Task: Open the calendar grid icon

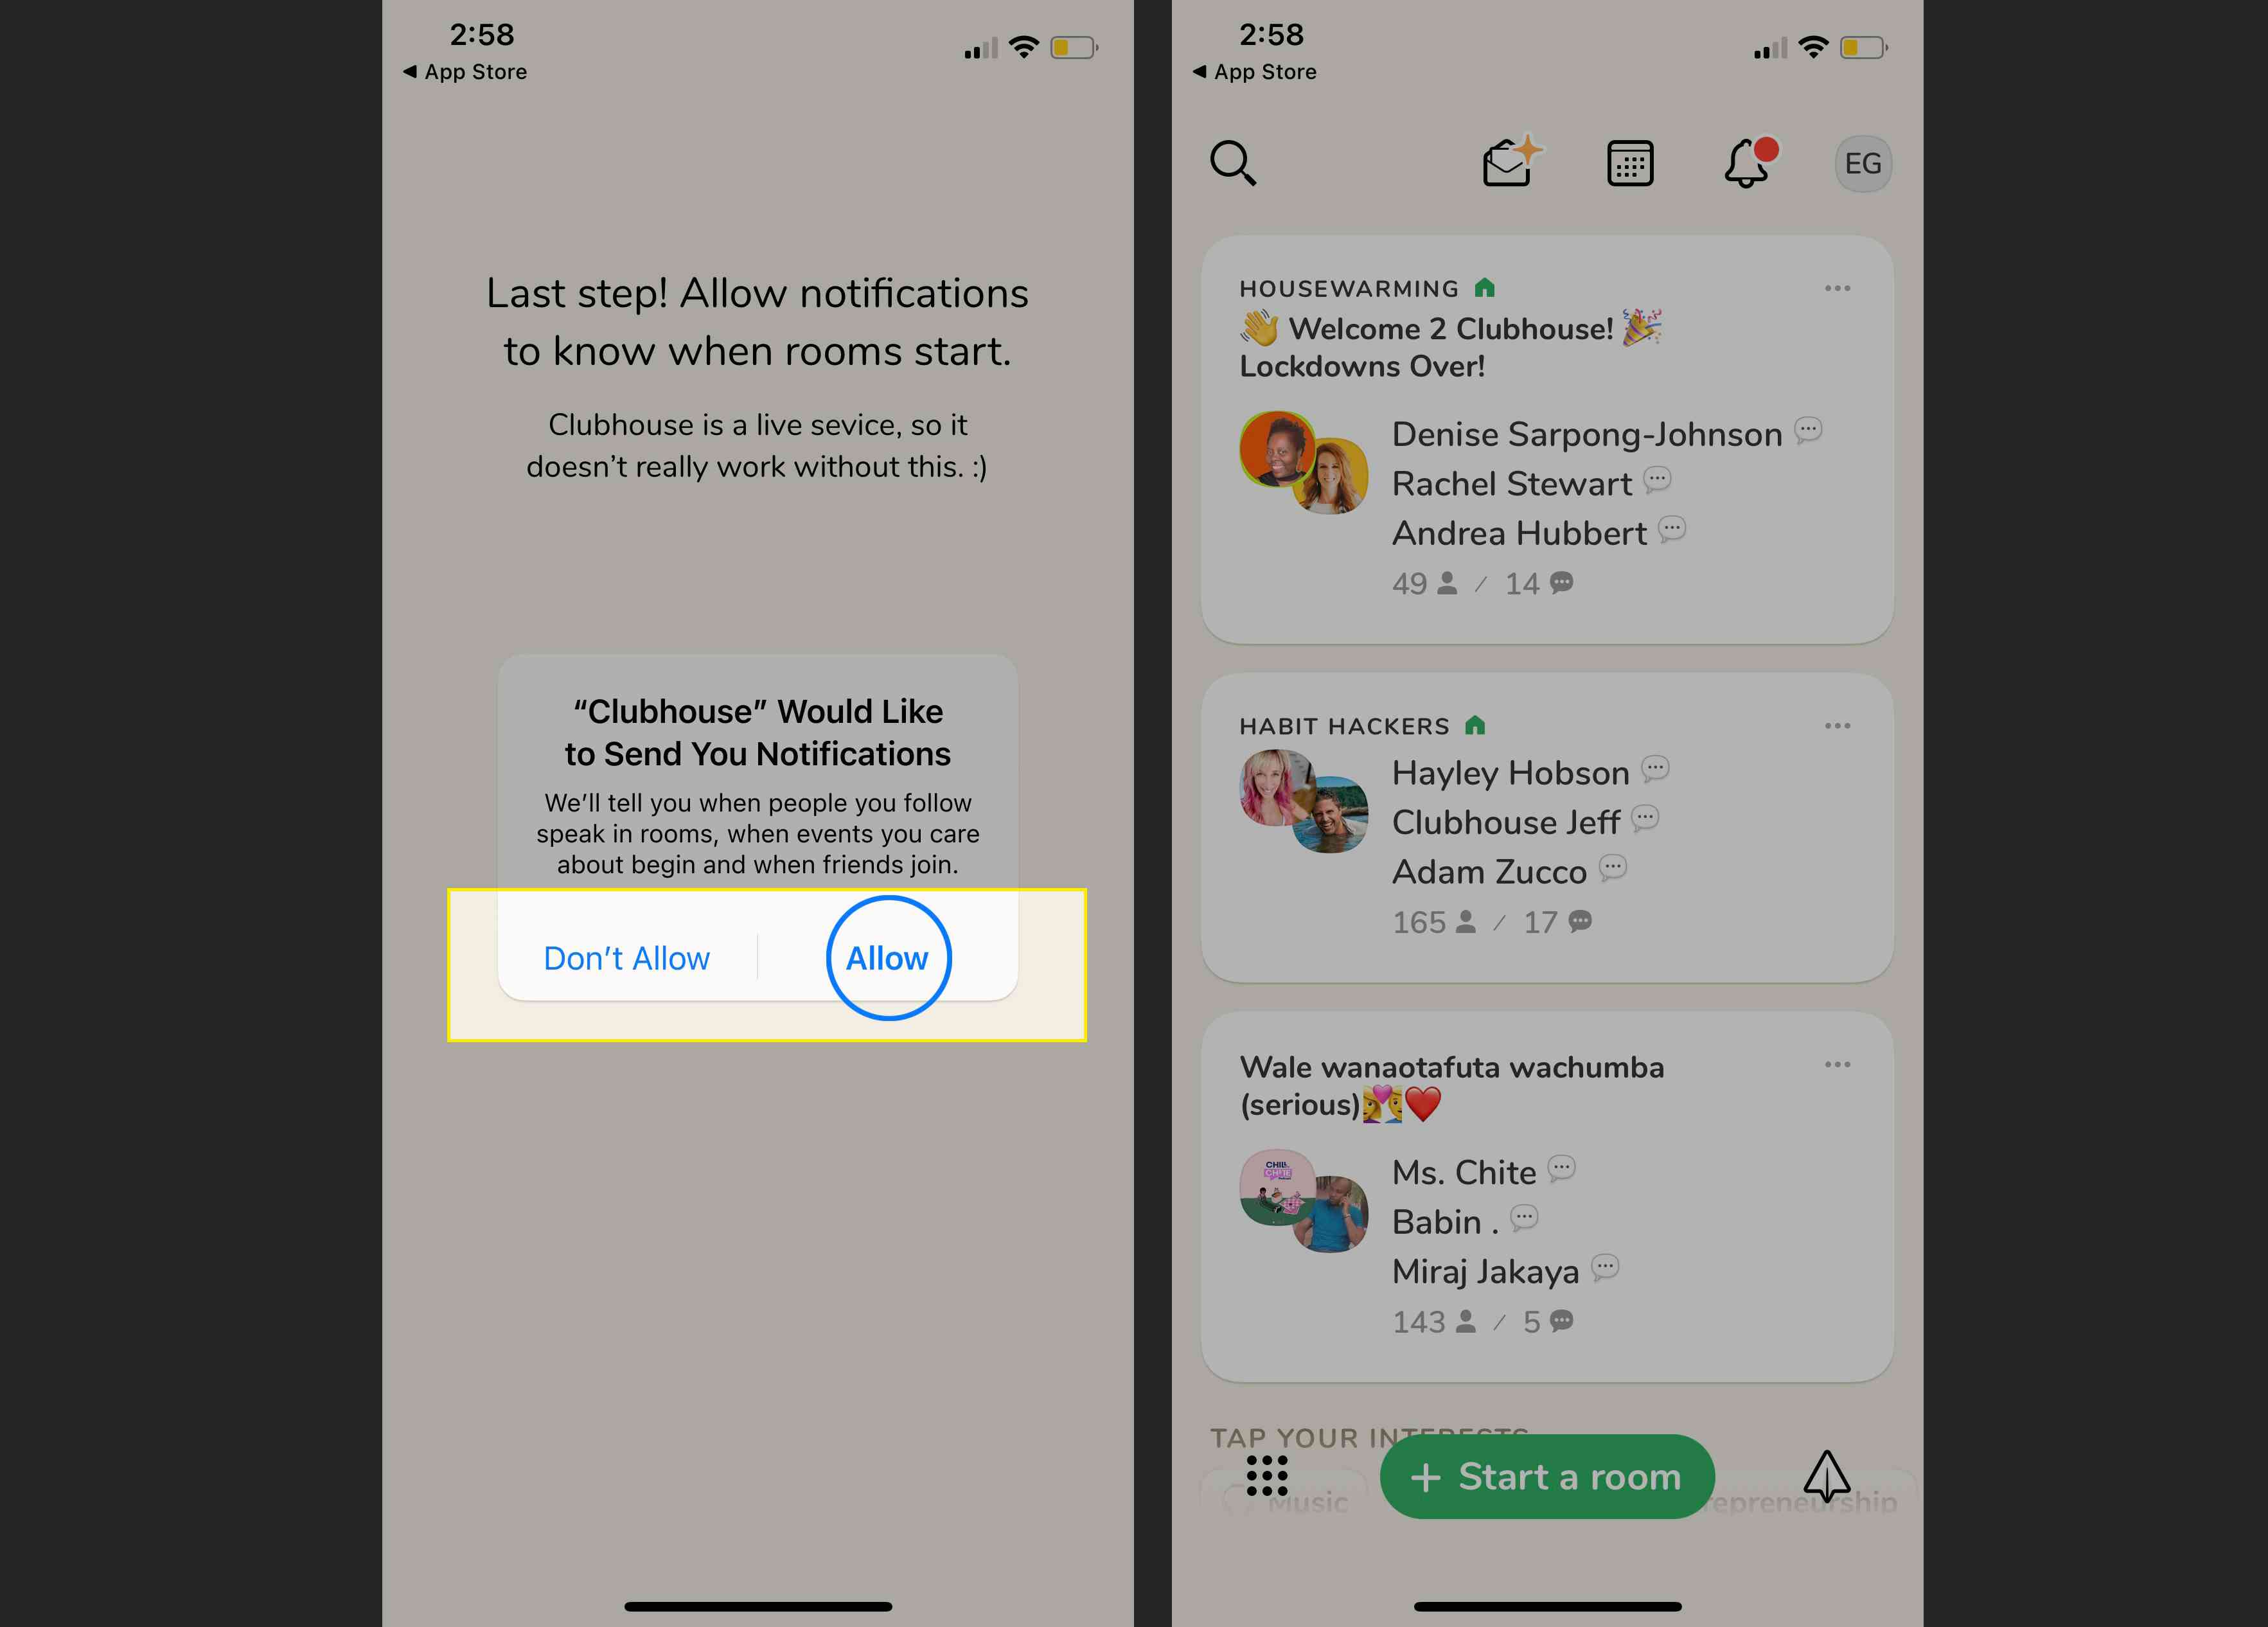Action: pos(1627,162)
